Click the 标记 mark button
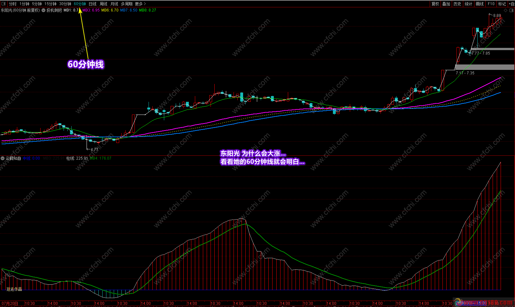Viewport: 515px width, 307px height. point(502,4)
